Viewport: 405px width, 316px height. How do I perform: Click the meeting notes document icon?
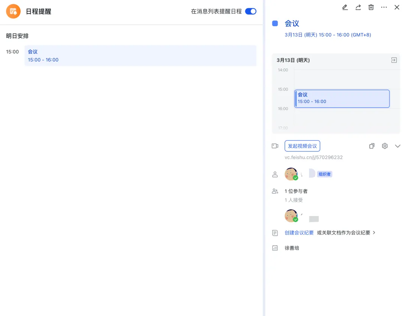(x=275, y=233)
